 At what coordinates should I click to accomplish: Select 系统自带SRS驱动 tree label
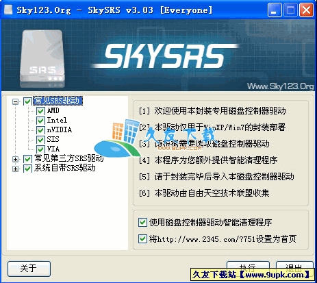point(64,169)
